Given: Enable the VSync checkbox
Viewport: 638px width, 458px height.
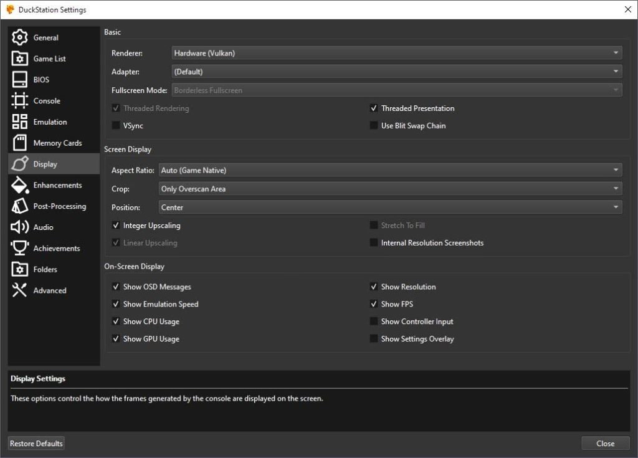Looking at the screenshot, I should (x=116, y=126).
